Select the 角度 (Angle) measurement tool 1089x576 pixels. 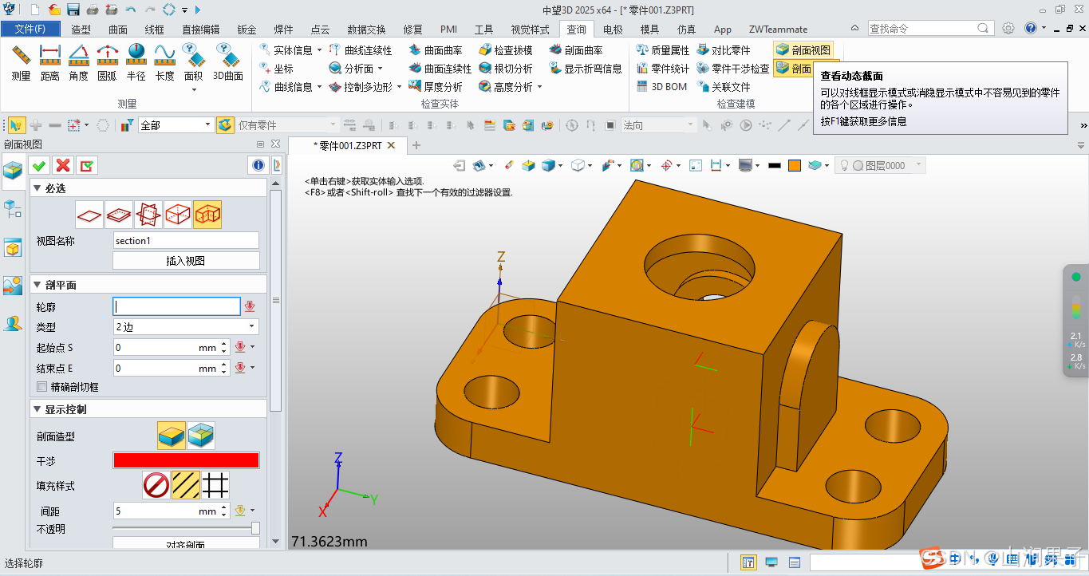78,63
